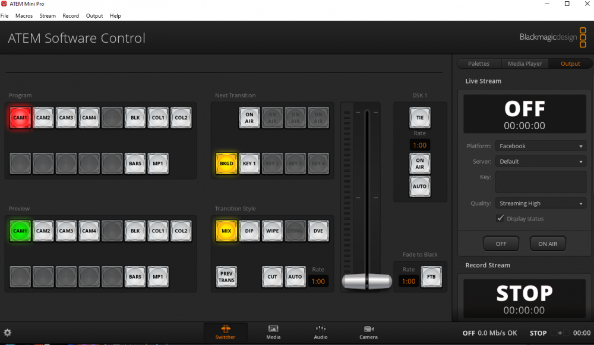
Task: Select COL2 on the Program bus
Action: click(x=181, y=117)
